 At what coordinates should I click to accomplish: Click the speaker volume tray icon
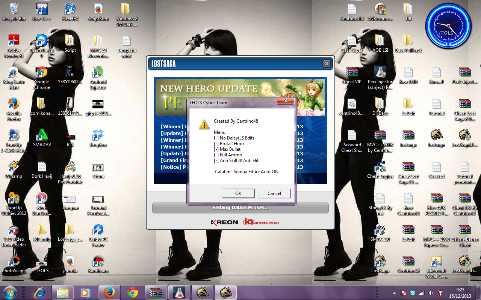(x=431, y=293)
